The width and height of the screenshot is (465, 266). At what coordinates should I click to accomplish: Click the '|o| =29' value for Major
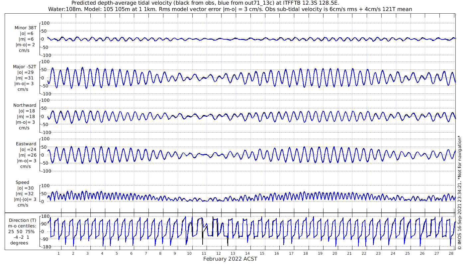(x=26, y=72)
